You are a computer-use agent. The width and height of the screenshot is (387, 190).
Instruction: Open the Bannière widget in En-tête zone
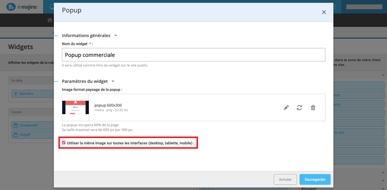[32, 94]
